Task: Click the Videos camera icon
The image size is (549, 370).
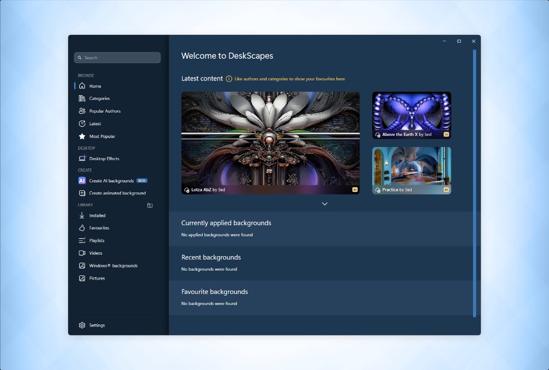Action: 82,253
